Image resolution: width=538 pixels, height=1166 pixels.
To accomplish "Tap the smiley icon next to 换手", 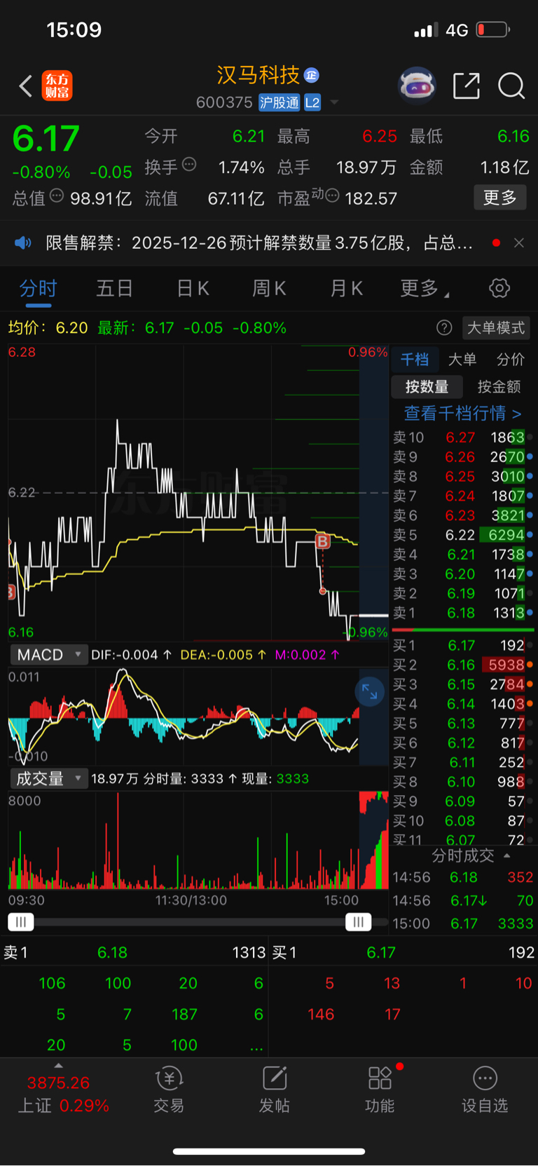I will click(189, 165).
